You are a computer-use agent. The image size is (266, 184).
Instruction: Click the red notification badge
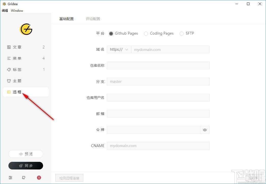click(39, 178)
